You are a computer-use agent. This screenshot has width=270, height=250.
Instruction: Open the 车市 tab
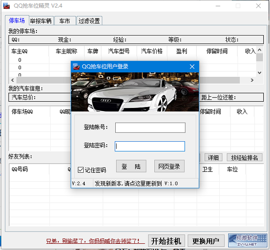pyautogui.click(x=65, y=21)
